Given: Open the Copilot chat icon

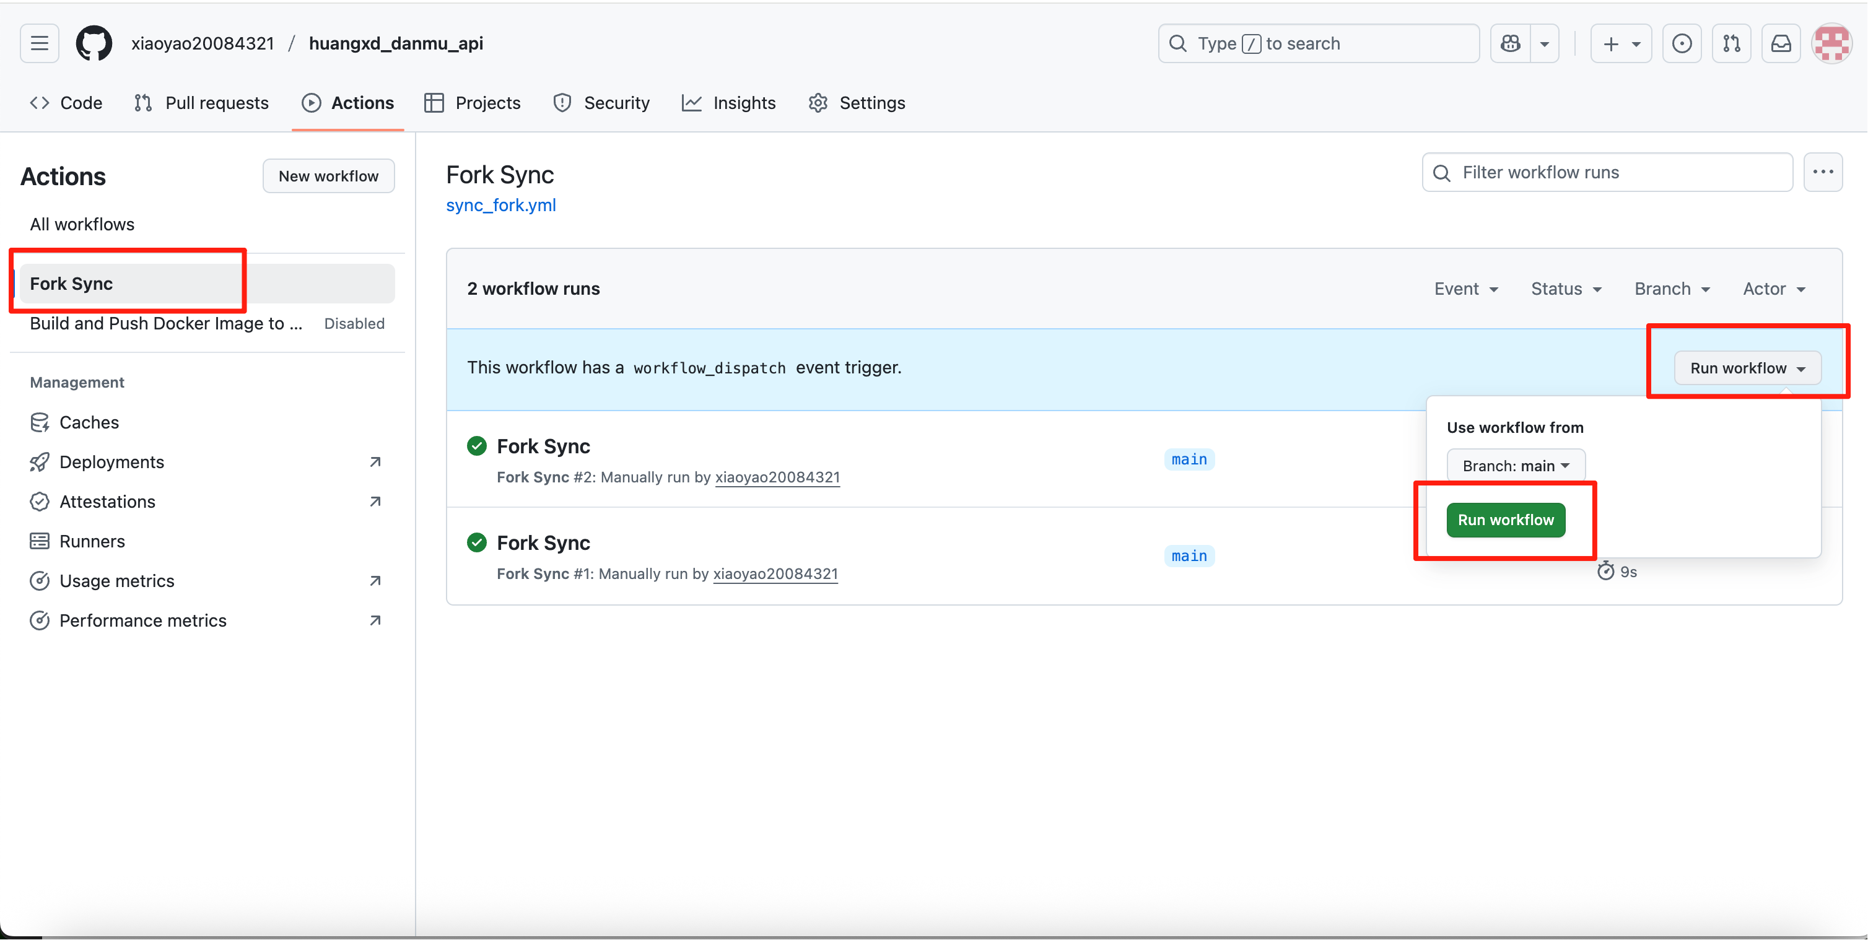Looking at the screenshot, I should coord(1511,43).
